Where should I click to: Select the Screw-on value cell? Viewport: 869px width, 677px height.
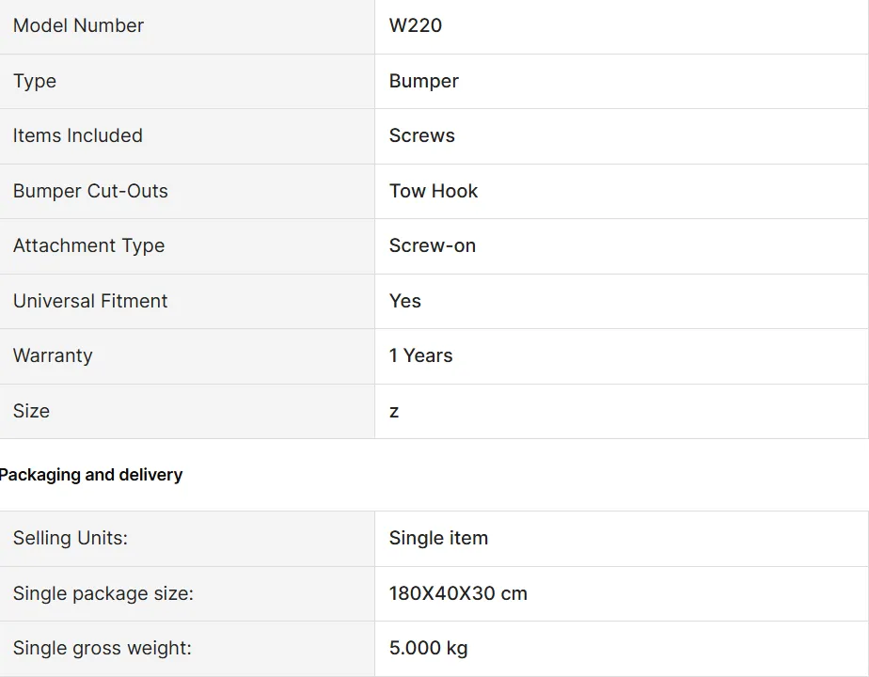tap(433, 245)
